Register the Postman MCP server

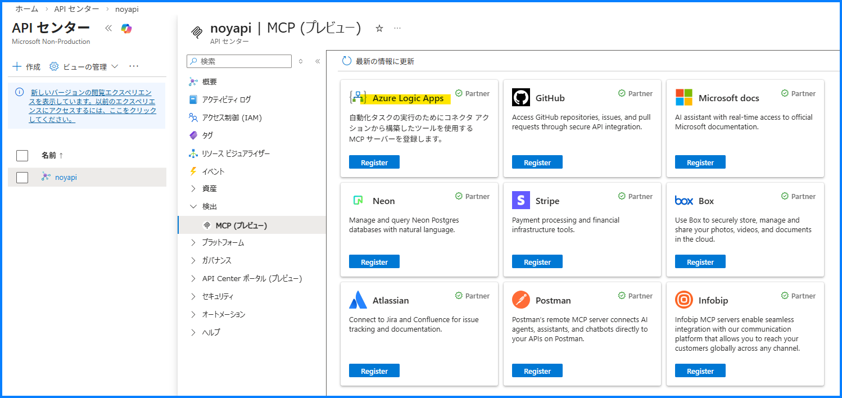point(537,371)
